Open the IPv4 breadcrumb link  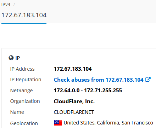click(6, 5)
